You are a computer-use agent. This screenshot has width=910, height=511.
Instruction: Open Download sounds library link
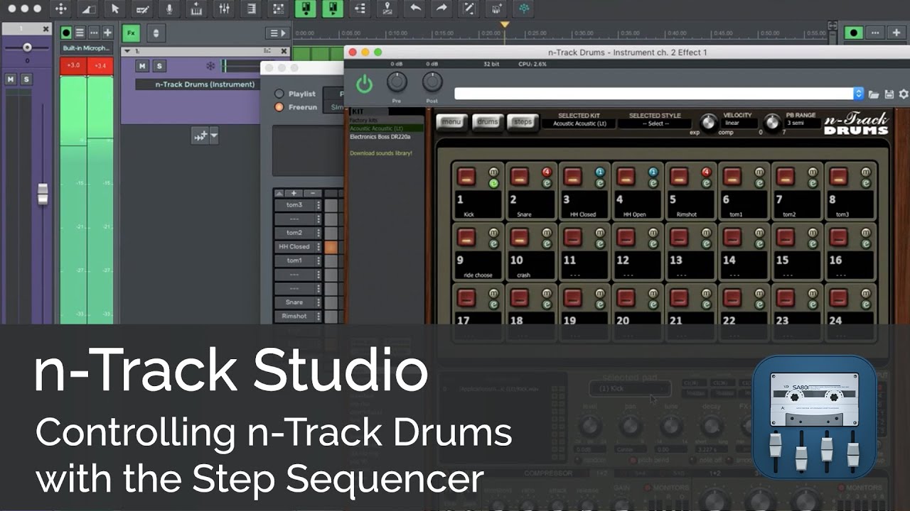pyautogui.click(x=381, y=153)
